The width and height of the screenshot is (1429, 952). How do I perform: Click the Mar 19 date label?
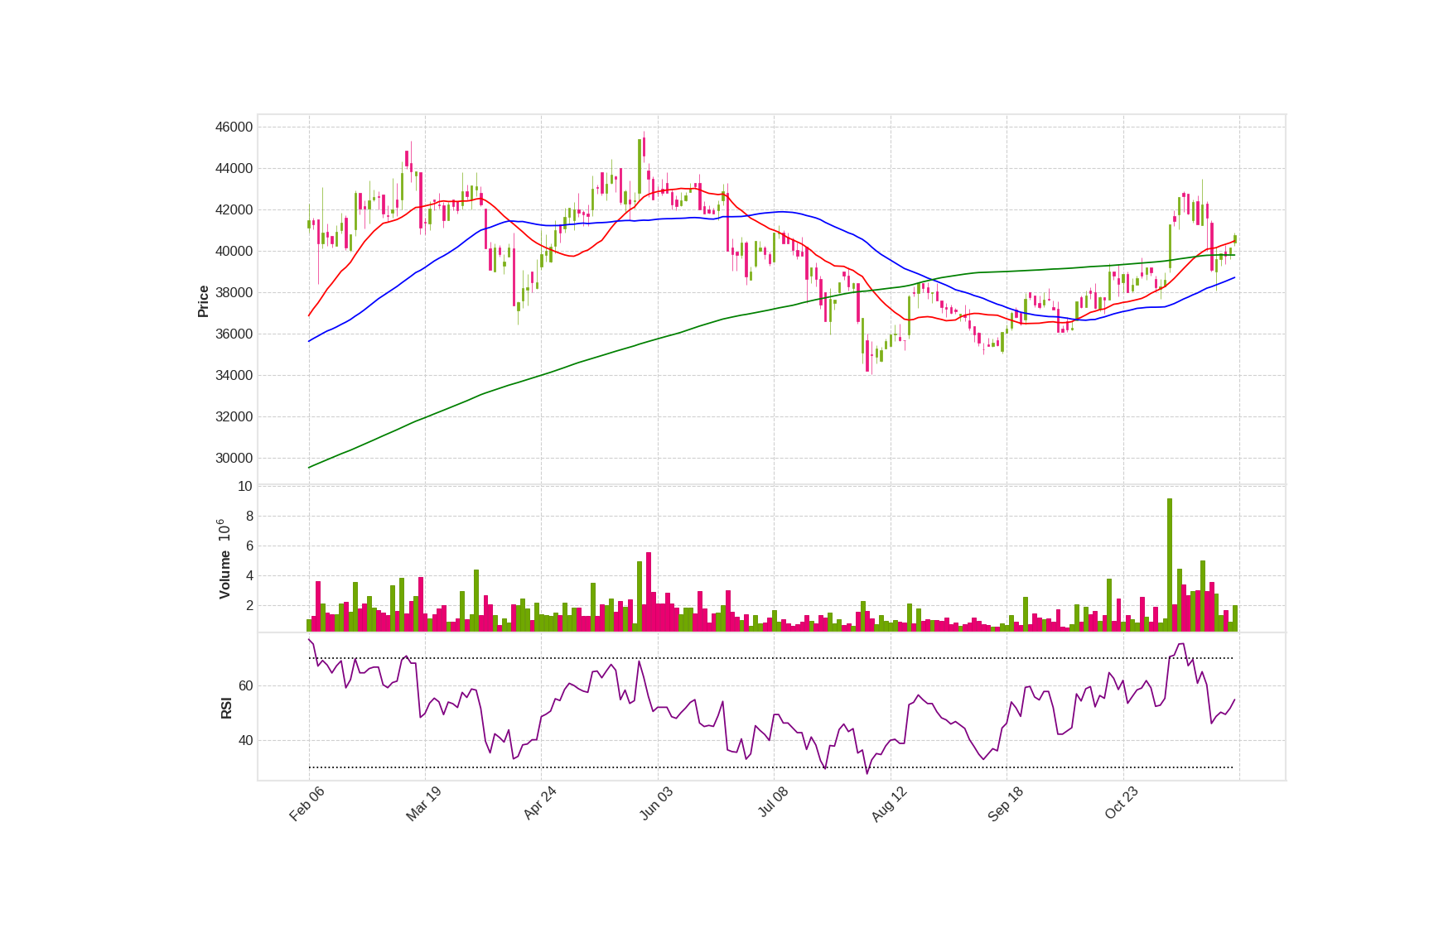[424, 804]
